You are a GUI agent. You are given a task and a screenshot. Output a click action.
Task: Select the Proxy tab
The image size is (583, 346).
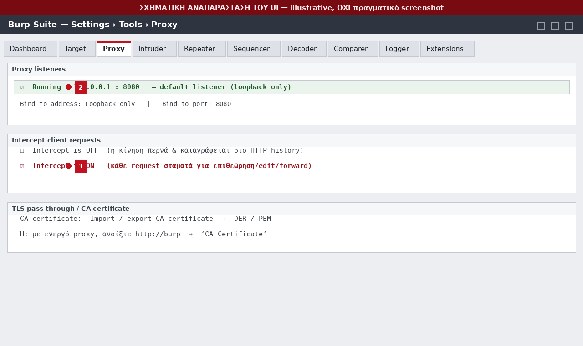pos(114,49)
